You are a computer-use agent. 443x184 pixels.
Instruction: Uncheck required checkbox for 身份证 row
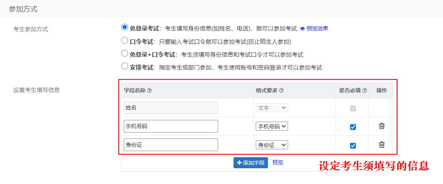click(353, 145)
